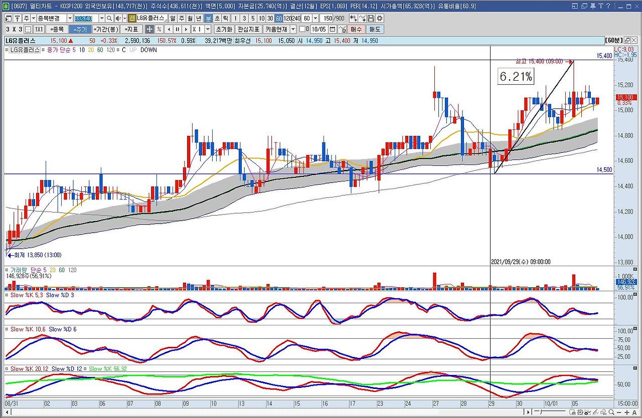
Task: Click the 키움현재 button
Action: click(276, 29)
